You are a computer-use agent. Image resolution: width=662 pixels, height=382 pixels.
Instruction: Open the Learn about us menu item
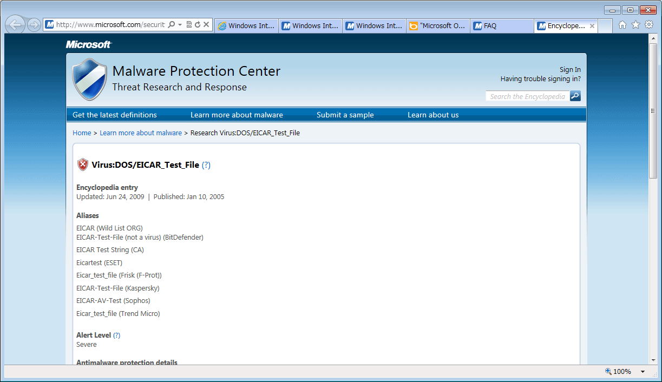[x=433, y=115]
